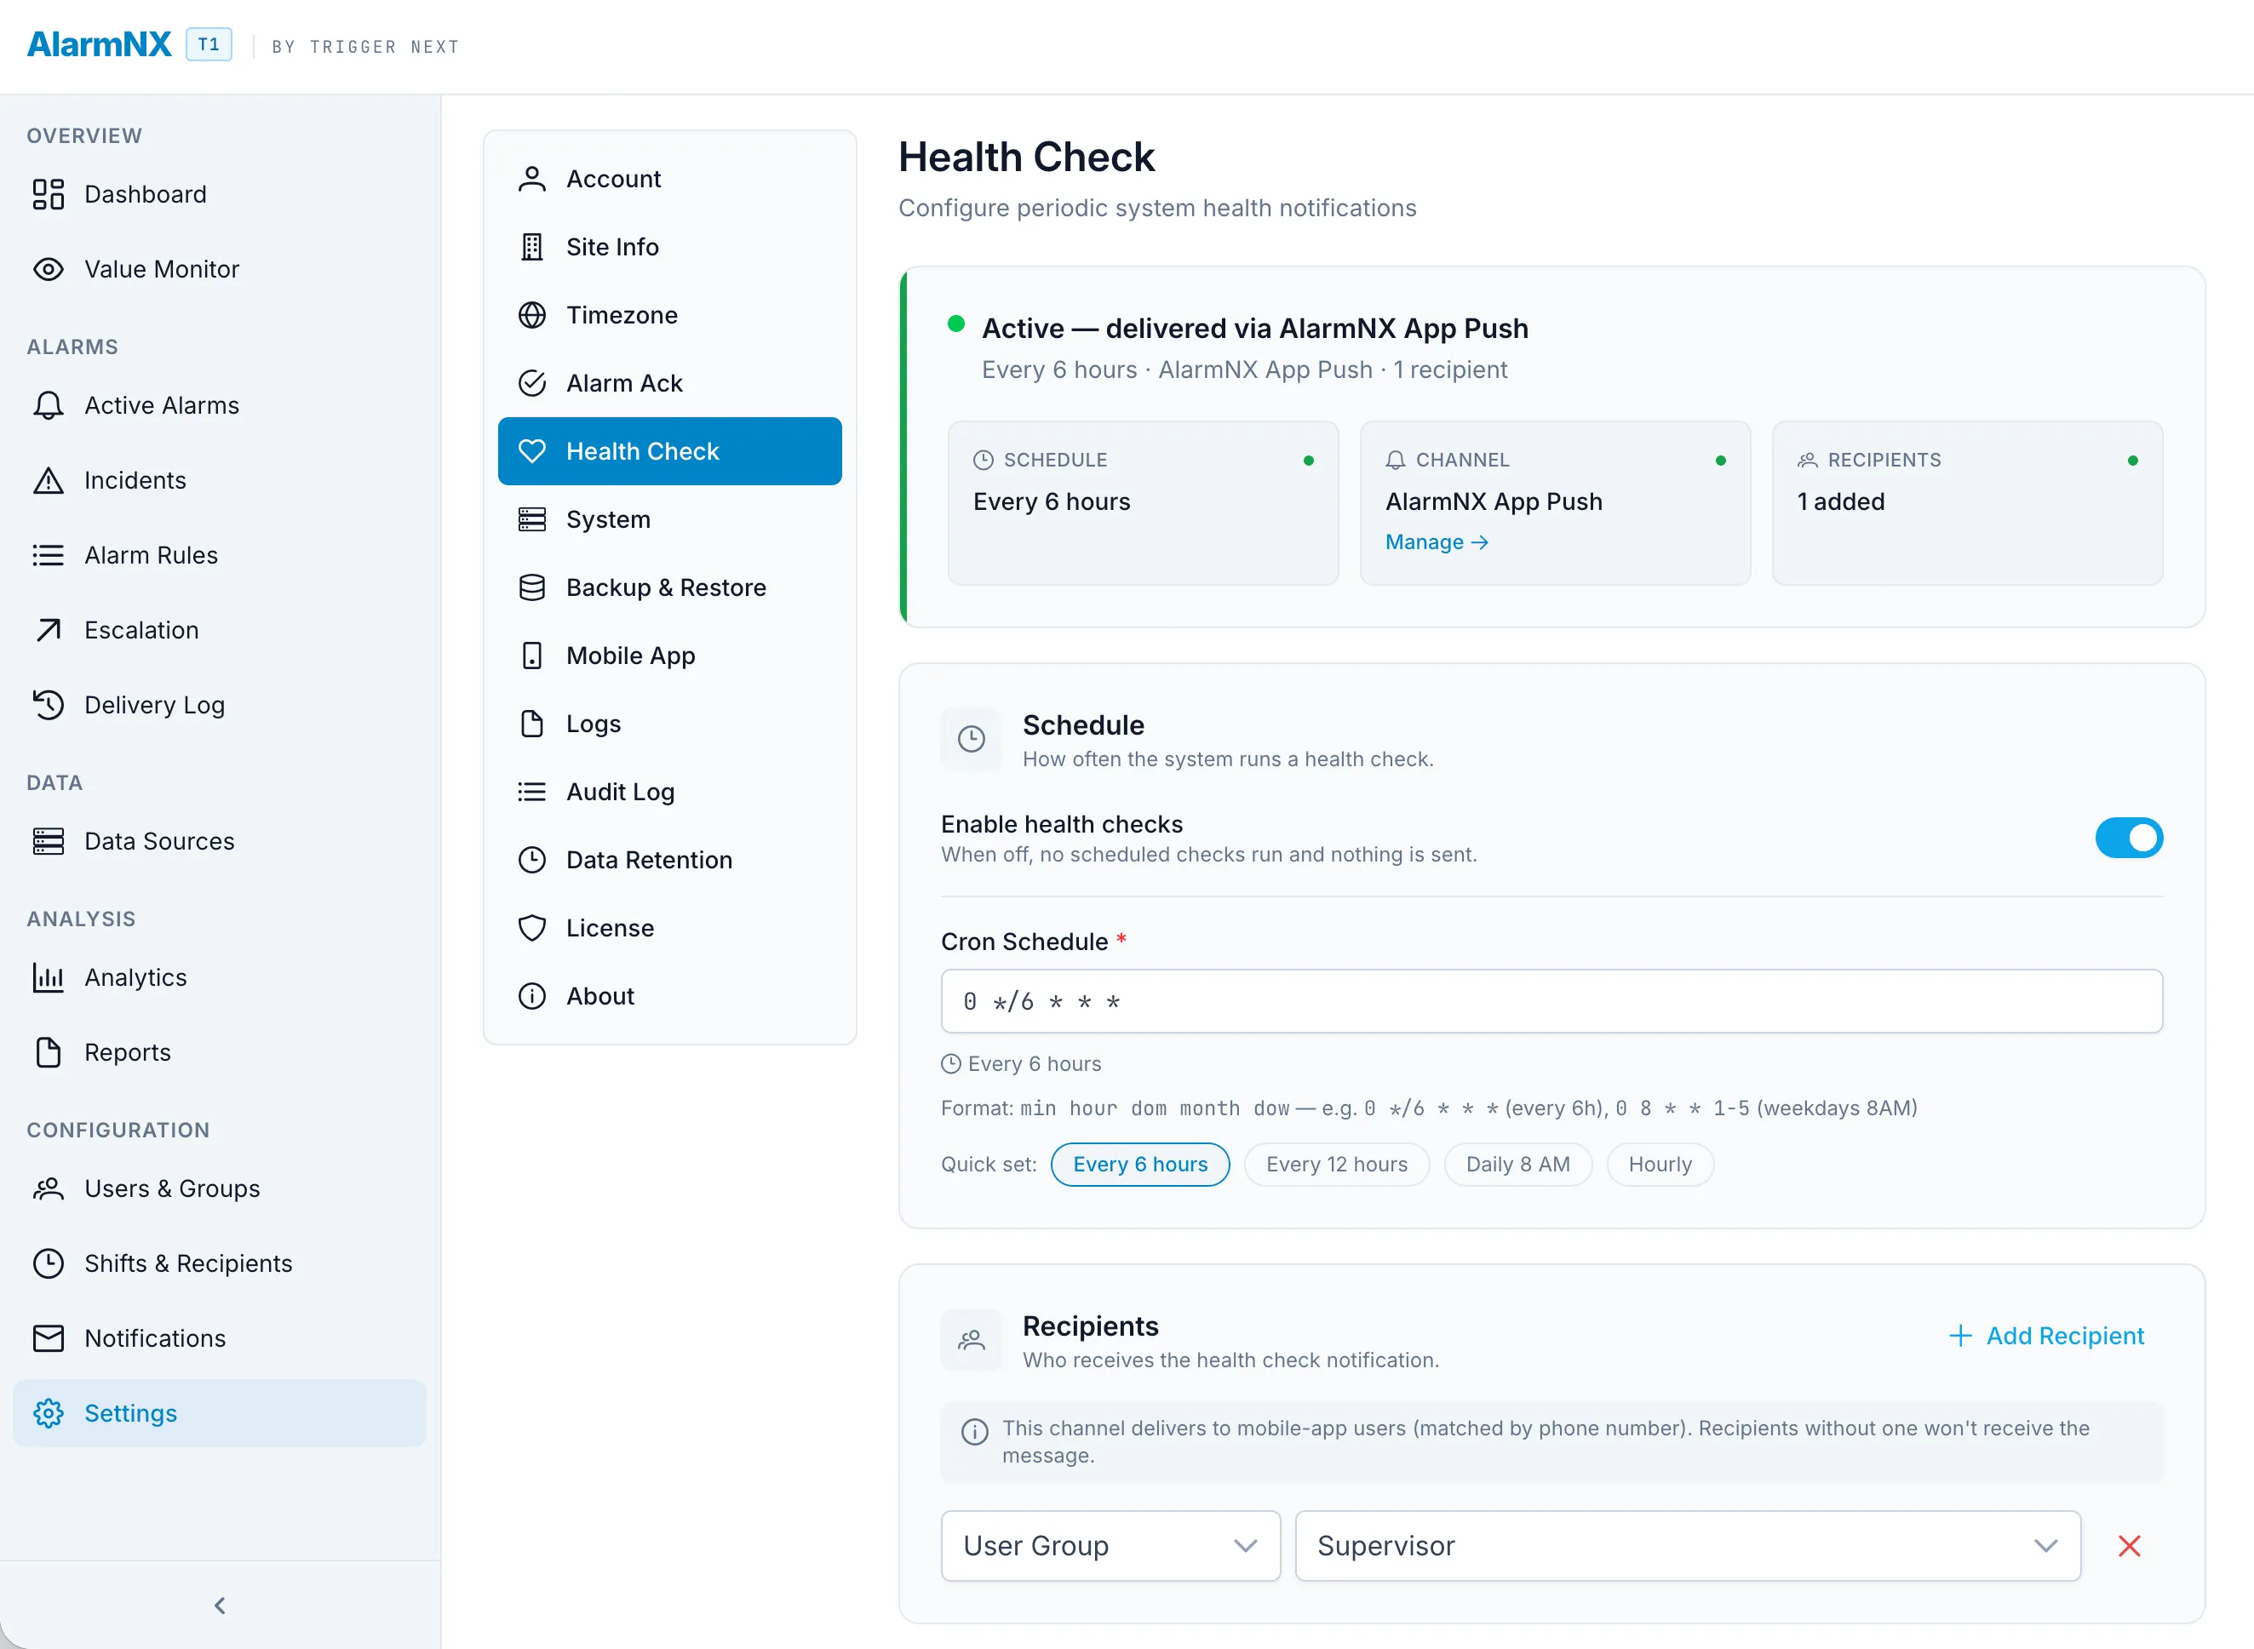The width and height of the screenshot is (2254, 1649).
Task: Click the Timezone globe icon
Action: [532, 316]
